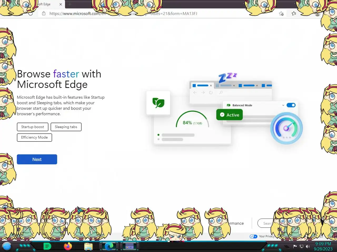
Task: Click the Microsoft Edge taskbar icon
Action: tap(109, 246)
